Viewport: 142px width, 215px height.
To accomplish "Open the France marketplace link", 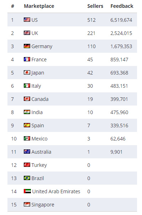I will [39, 60].
